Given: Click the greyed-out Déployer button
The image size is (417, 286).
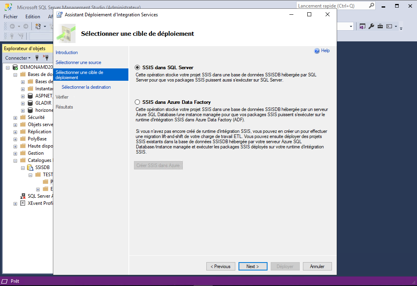Looking at the screenshot, I should (285, 267).
